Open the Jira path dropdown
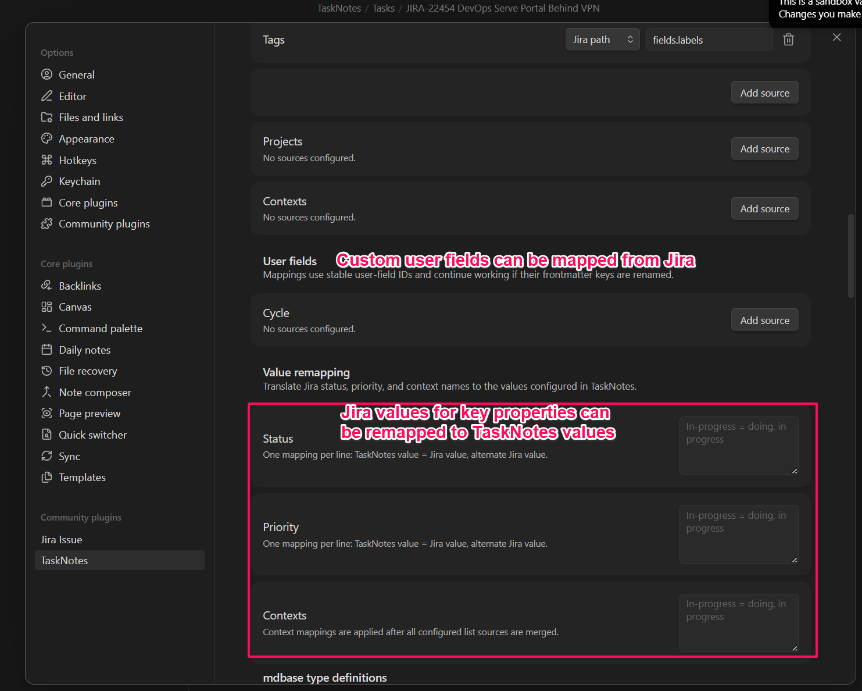The height and width of the screenshot is (691, 862). pos(602,40)
